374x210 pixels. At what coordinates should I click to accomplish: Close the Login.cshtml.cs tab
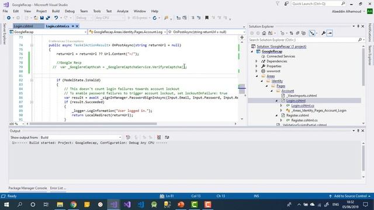tap(77, 26)
